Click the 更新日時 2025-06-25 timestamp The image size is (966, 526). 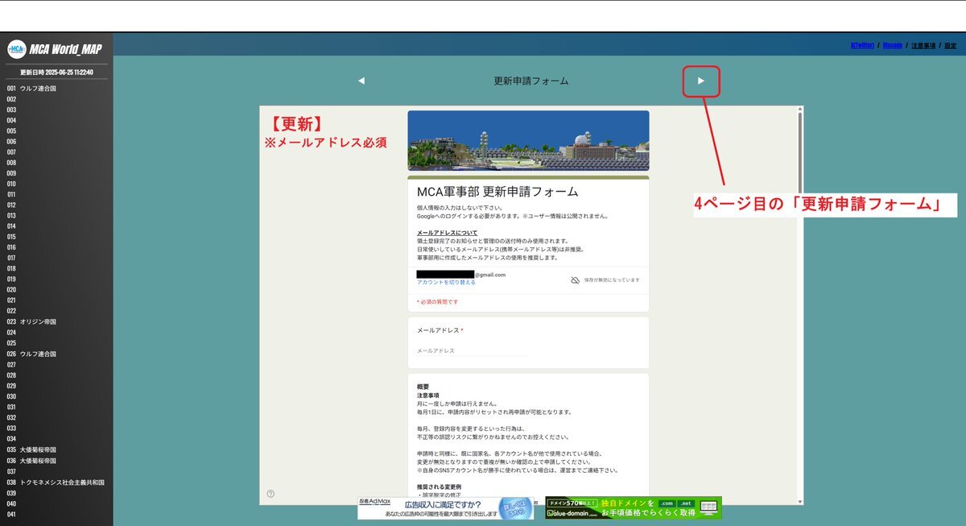(56, 72)
